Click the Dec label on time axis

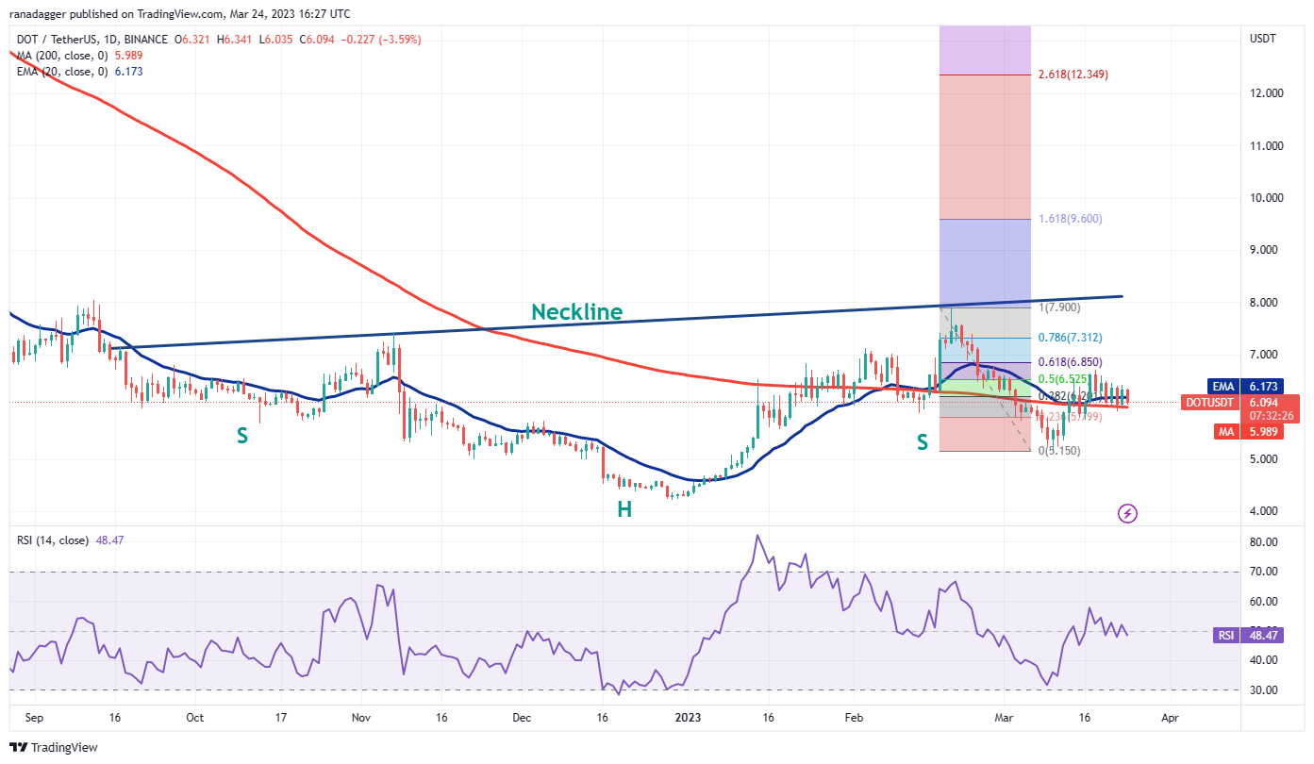point(521,718)
